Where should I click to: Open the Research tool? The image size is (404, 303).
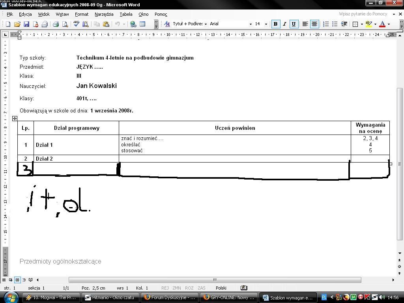[x=85, y=24]
